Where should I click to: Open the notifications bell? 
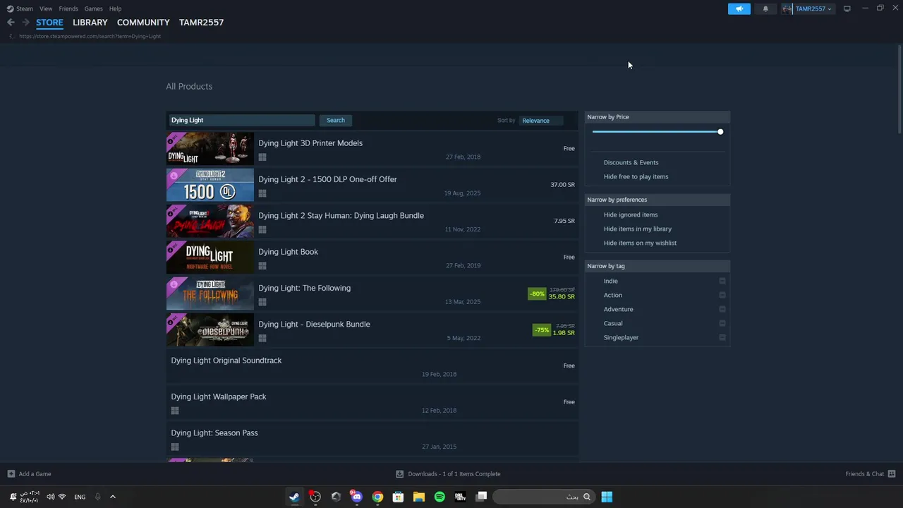(765, 8)
